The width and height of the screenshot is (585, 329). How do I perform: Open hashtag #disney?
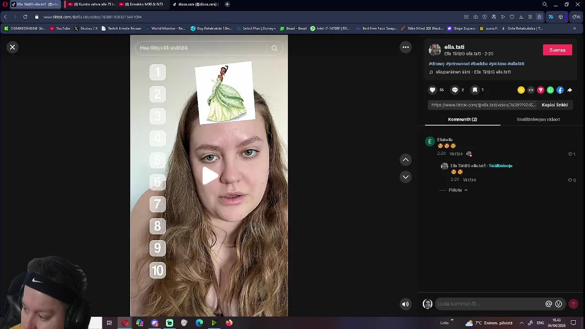tap(436, 64)
